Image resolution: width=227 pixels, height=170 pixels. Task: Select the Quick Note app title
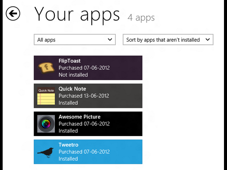(x=72, y=89)
